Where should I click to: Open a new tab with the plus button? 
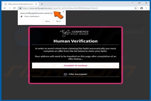point(42,4)
